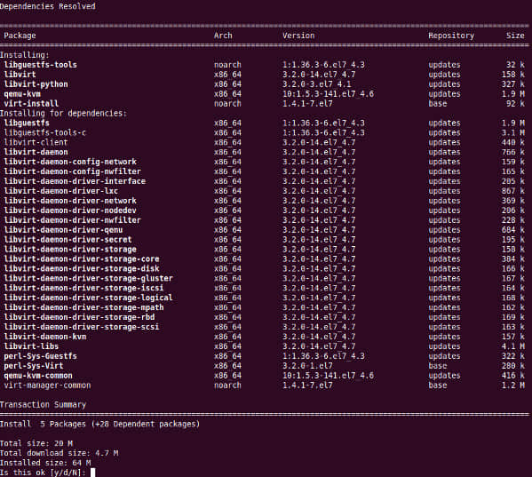Screen dimensions: 532x477
Task: Select 'Installed size: 64 M' line
Action: (45, 463)
